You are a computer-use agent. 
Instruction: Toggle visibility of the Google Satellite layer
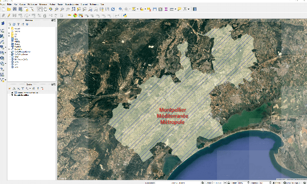[x=12, y=95]
